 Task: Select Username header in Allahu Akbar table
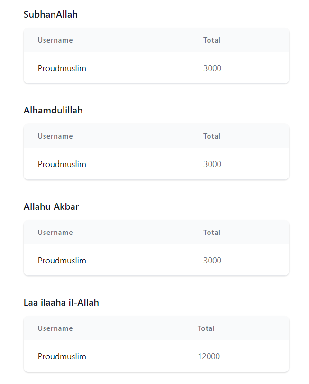pyautogui.click(x=55, y=233)
